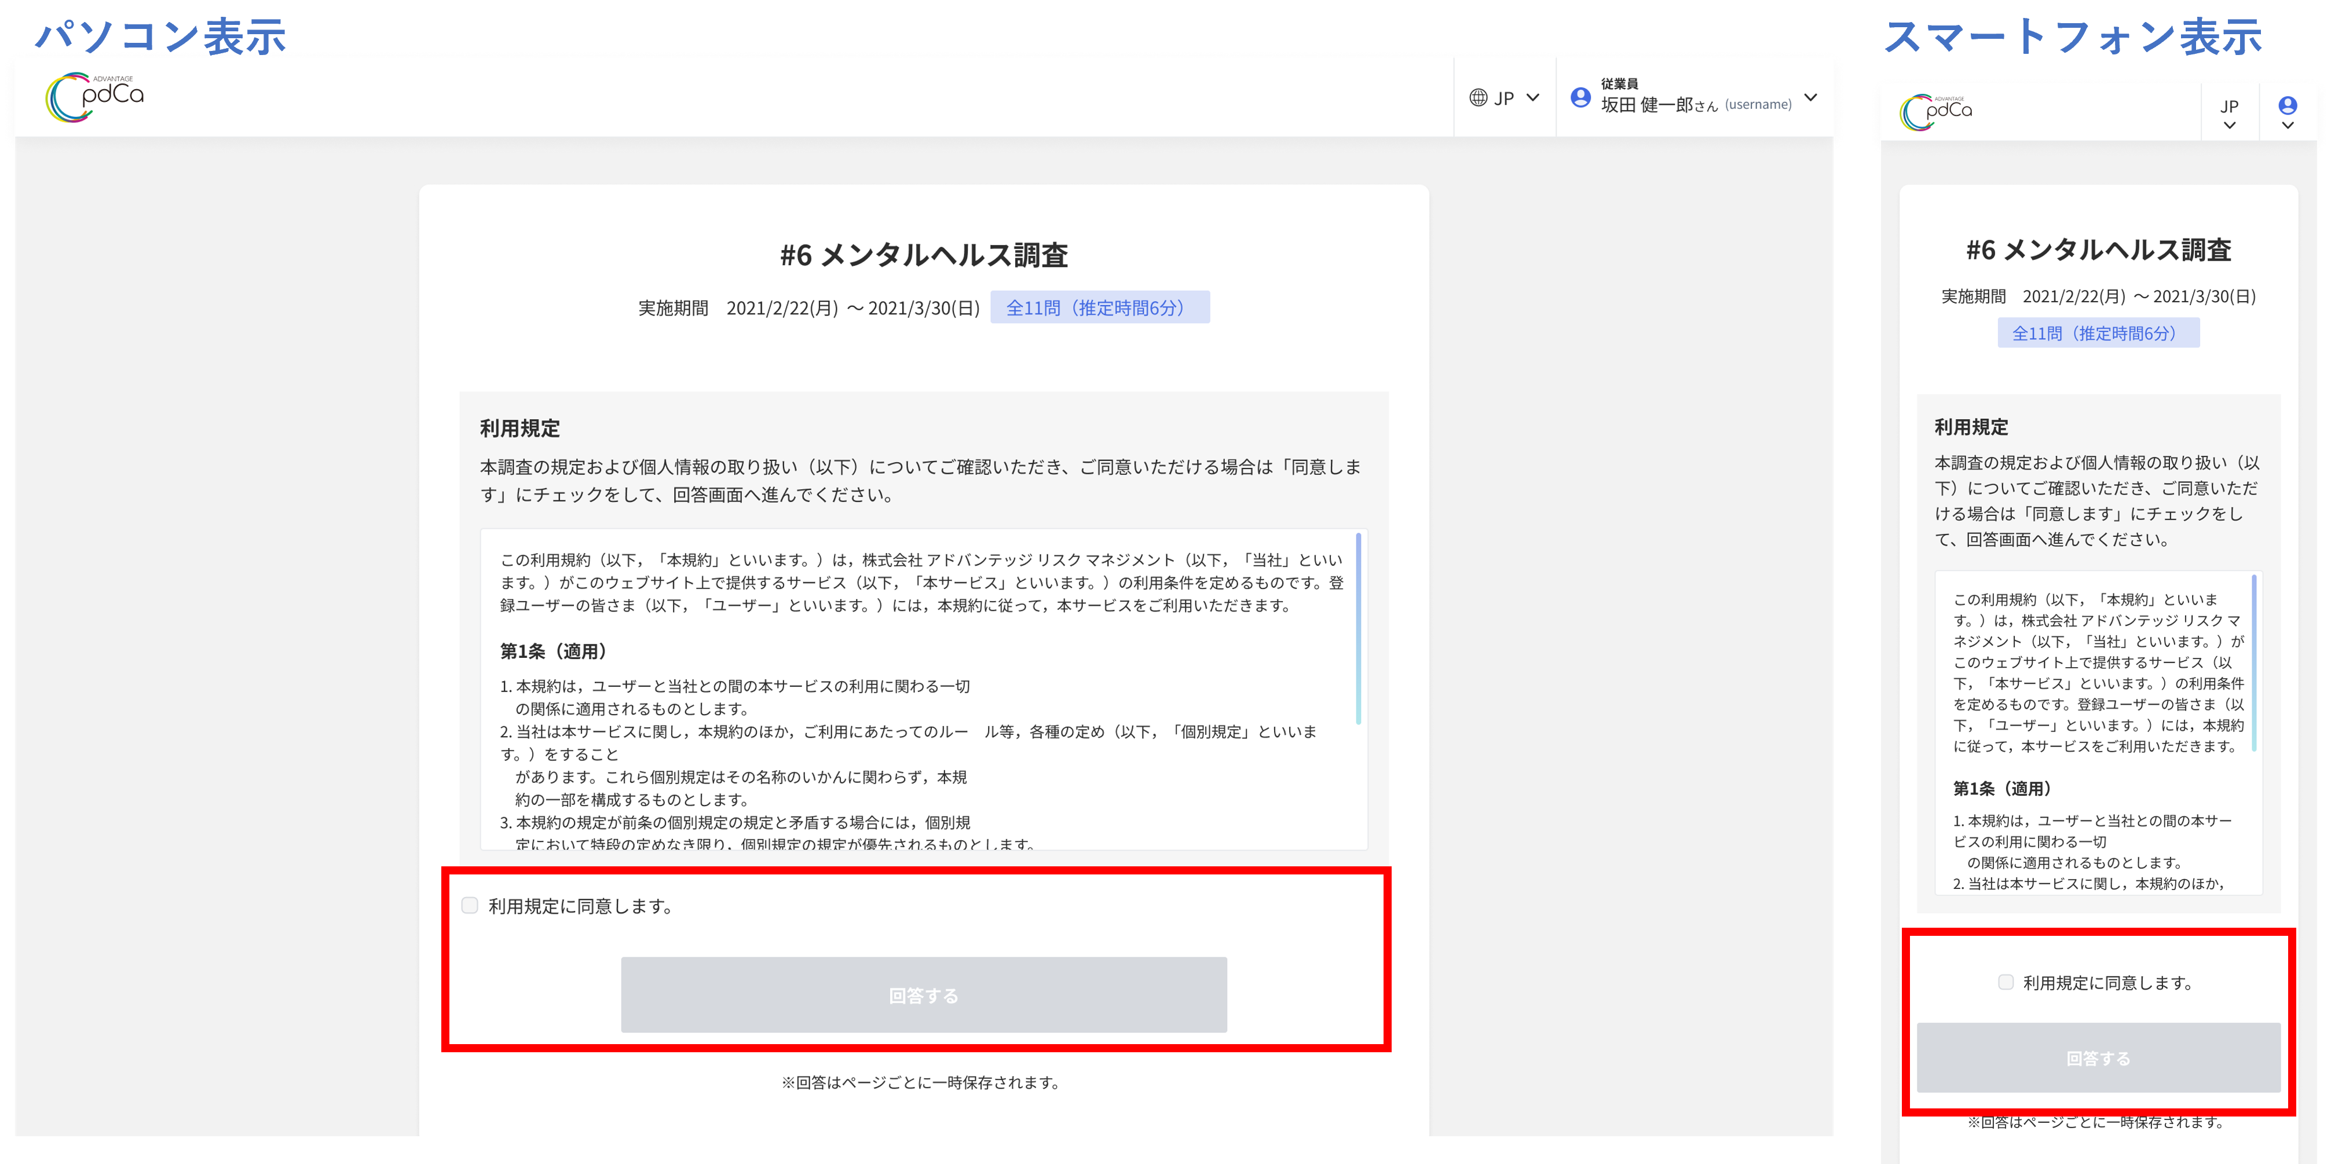Click the smartphone 実施期間 date text
Screen dimensions: 2331x1164
tap(2098, 297)
